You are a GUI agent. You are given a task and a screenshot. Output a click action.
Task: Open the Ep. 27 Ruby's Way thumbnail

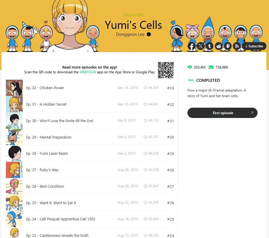[14, 170]
